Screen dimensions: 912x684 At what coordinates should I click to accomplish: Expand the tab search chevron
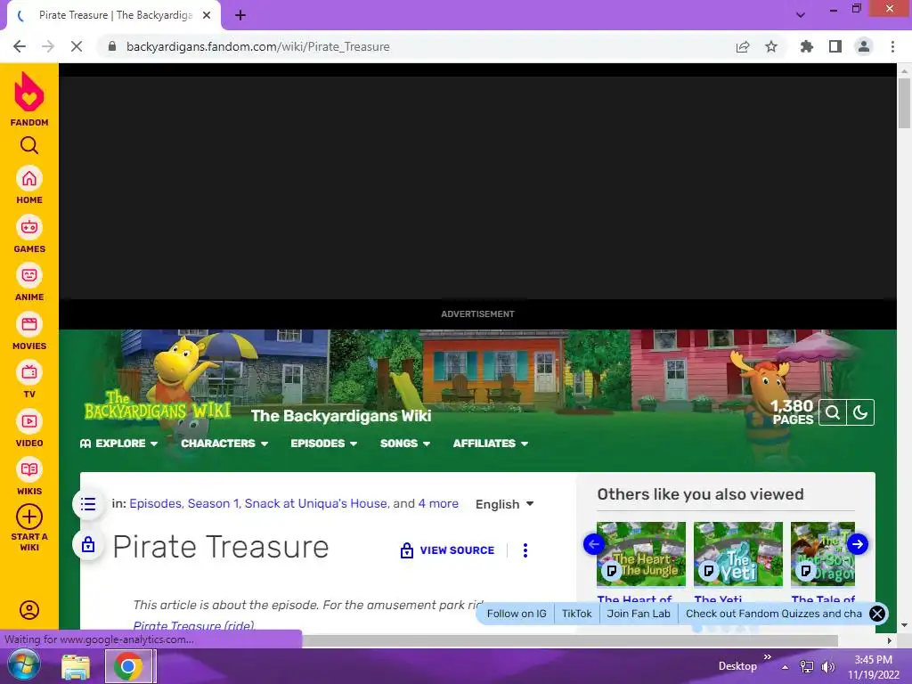[x=801, y=15]
